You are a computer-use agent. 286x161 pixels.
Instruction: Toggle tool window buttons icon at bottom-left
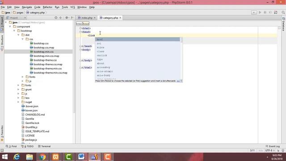click(2, 150)
